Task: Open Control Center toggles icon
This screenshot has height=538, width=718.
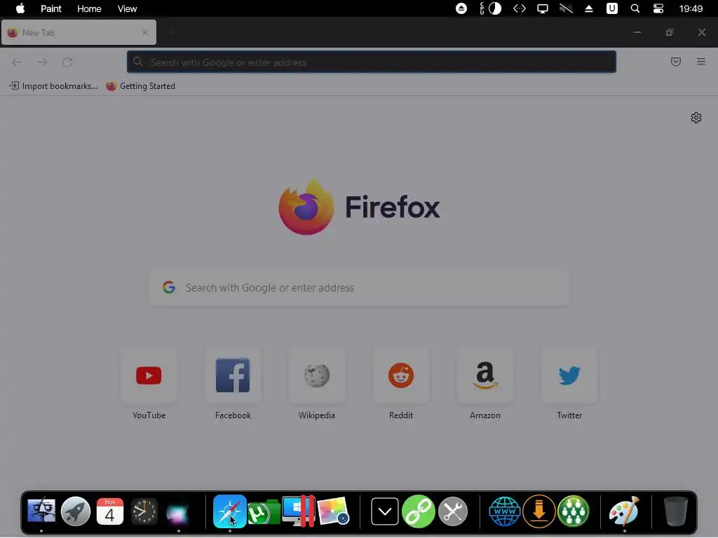Action: coord(658,8)
